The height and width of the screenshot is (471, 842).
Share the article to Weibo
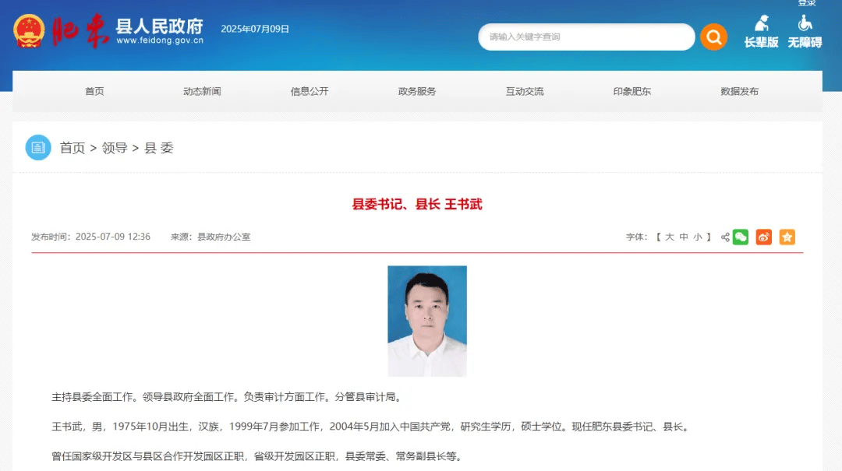pyautogui.click(x=763, y=237)
